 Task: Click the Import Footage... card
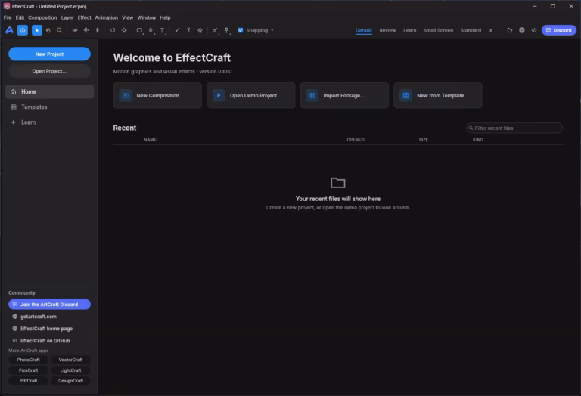point(344,95)
